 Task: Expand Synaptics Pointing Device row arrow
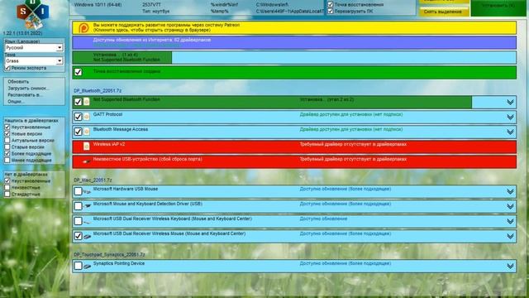pyautogui.click(x=510, y=267)
